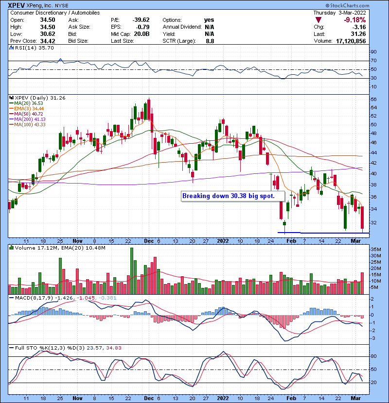Click the Yield row N/A value
This screenshot has height=403, width=389.
[x=210, y=34]
